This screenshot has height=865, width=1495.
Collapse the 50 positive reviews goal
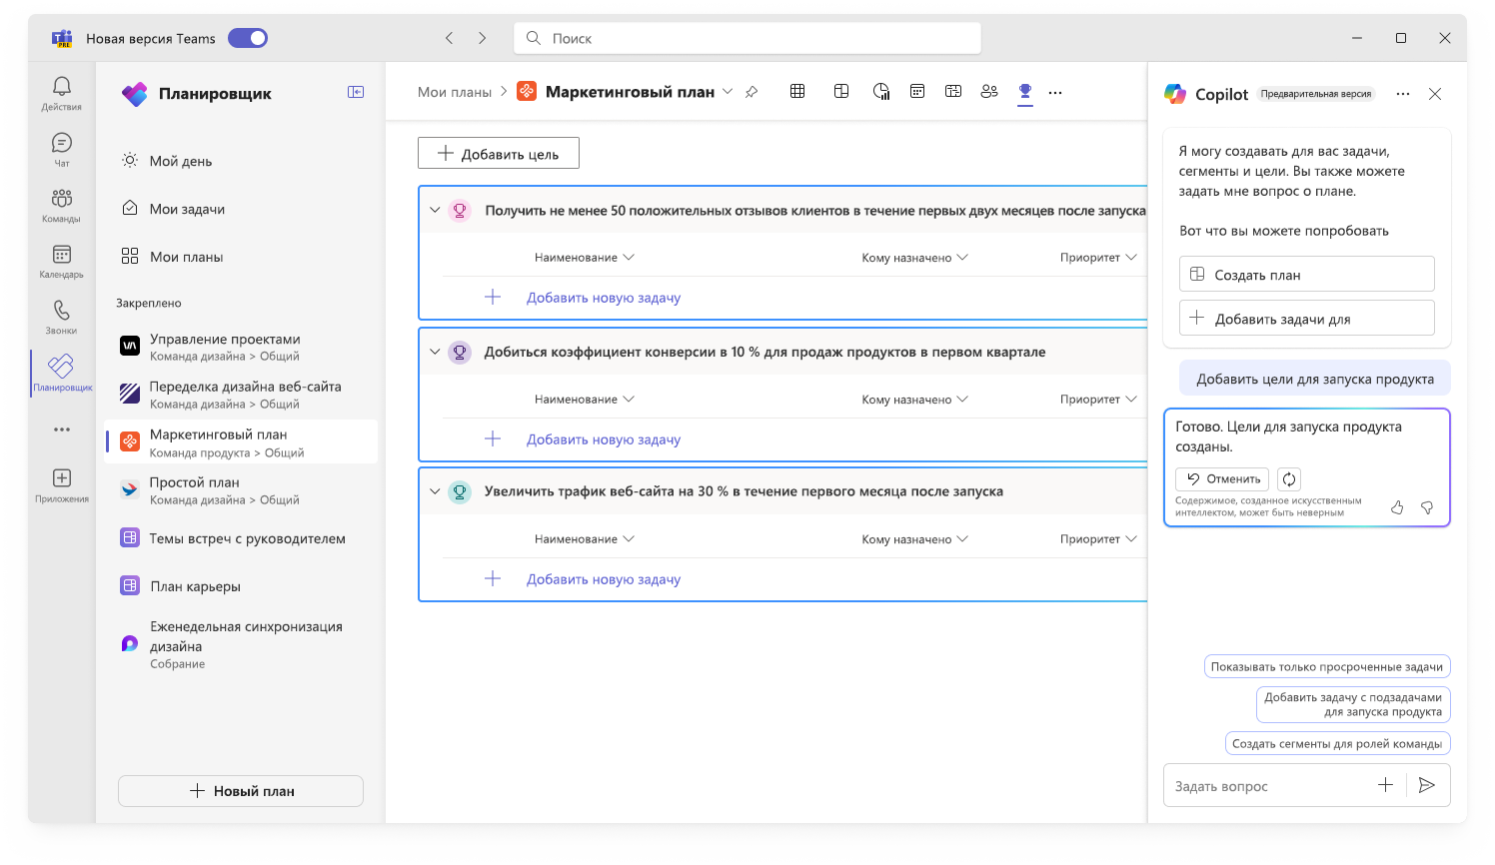point(435,210)
